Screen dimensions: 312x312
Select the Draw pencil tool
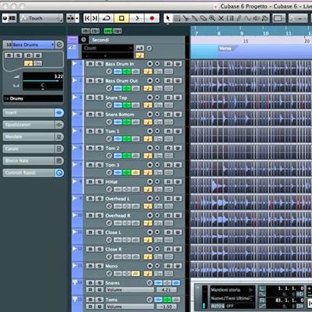(x=239, y=19)
